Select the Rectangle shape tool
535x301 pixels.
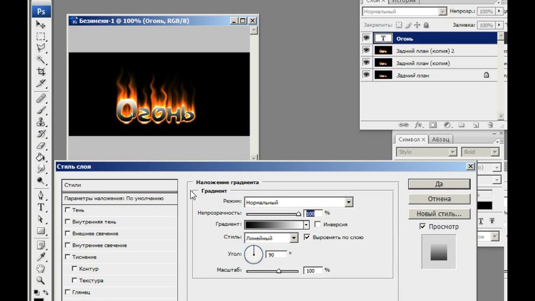click(x=41, y=231)
